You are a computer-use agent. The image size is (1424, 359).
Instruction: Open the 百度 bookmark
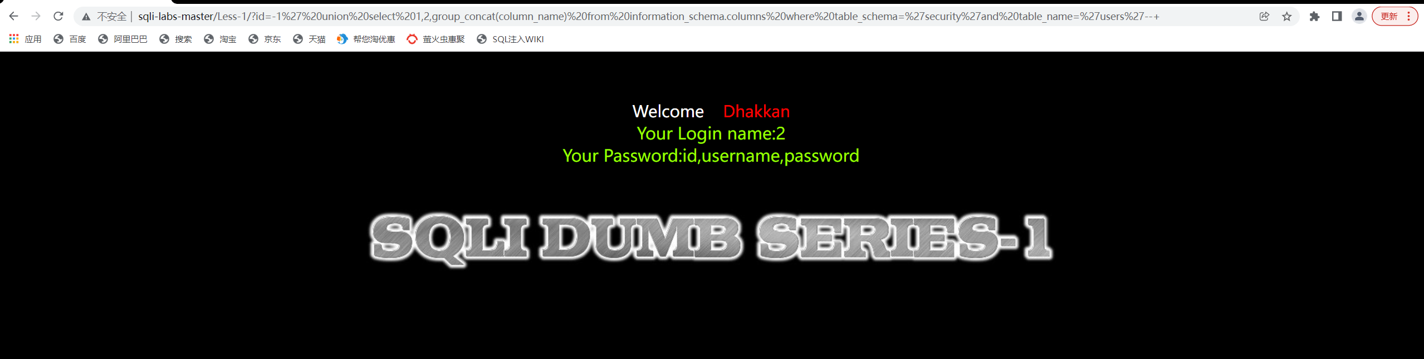(70, 39)
